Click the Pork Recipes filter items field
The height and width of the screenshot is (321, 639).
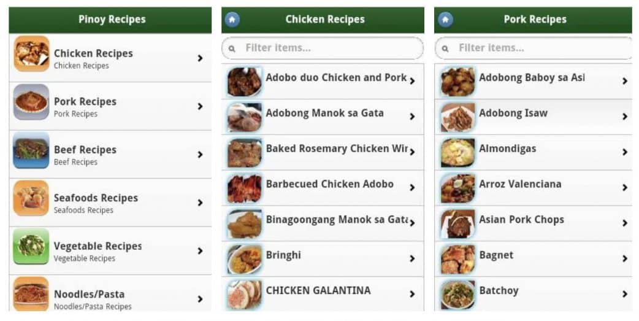[540, 48]
